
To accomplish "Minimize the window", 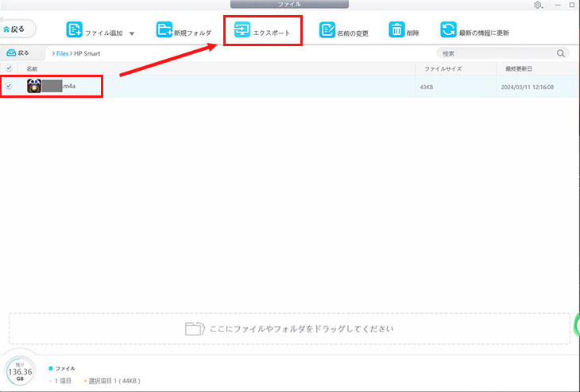I will tap(558, 6).
